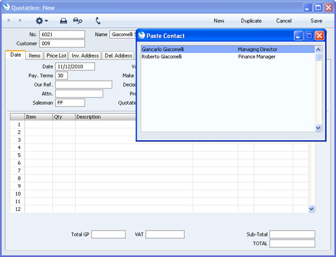Click the Date field 11/12/2010
This screenshot has width=336, height=257.
click(x=75, y=67)
